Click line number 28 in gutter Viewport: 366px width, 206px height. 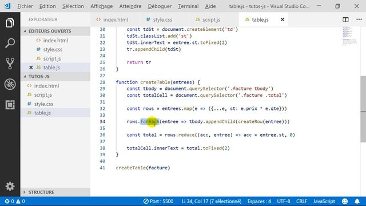coord(102,82)
